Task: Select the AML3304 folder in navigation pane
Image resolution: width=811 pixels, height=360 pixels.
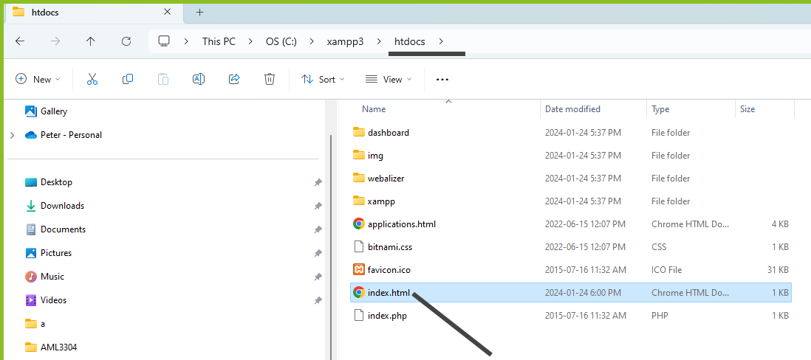Action: 58,347
